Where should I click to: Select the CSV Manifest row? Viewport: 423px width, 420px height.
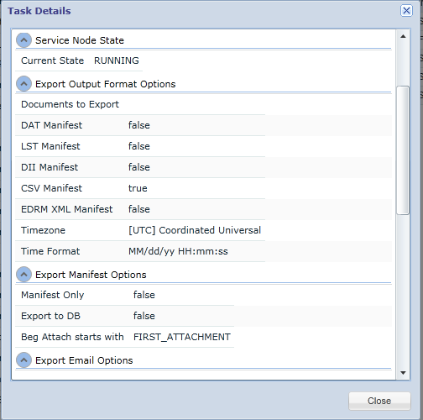click(140, 188)
